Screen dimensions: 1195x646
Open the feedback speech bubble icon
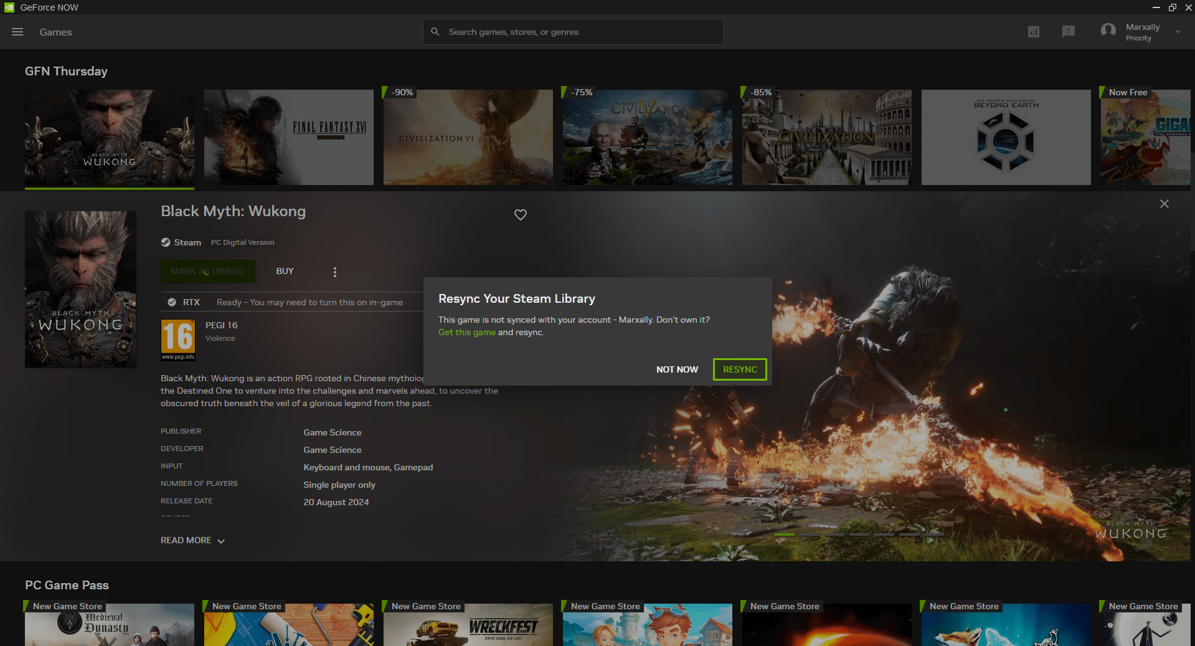click(x=1069, y=32)
